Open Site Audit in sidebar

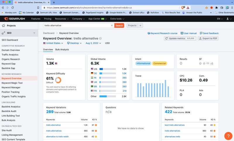click(x=6, y=130)
